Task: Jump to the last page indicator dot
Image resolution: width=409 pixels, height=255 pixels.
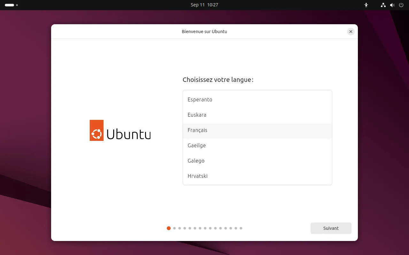Action: click(x=241, y=228)
